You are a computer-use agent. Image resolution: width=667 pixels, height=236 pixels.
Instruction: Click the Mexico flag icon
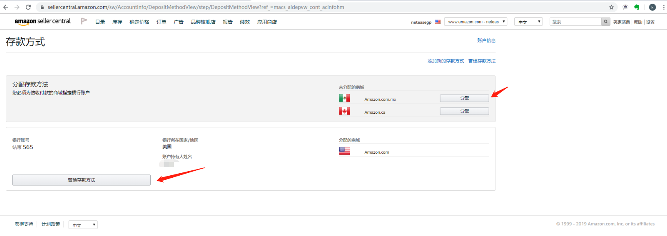[x=344, y=98]
